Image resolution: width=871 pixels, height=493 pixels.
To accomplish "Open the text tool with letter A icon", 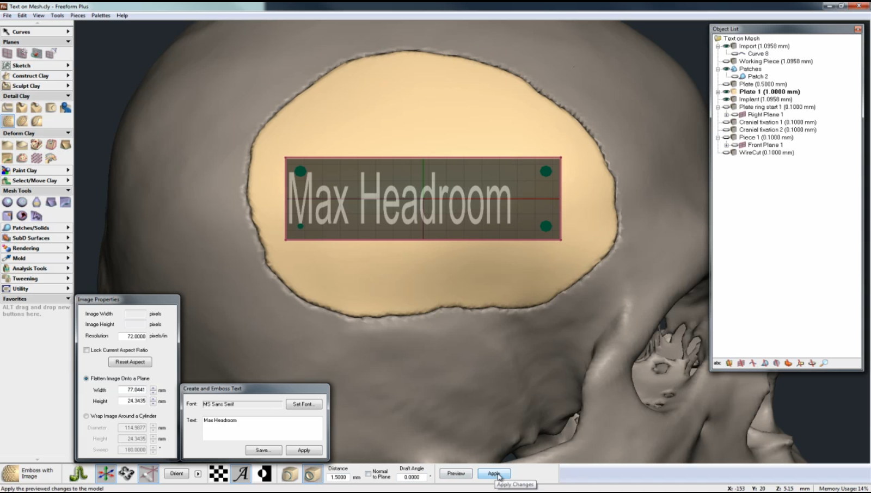I will 242,473.
